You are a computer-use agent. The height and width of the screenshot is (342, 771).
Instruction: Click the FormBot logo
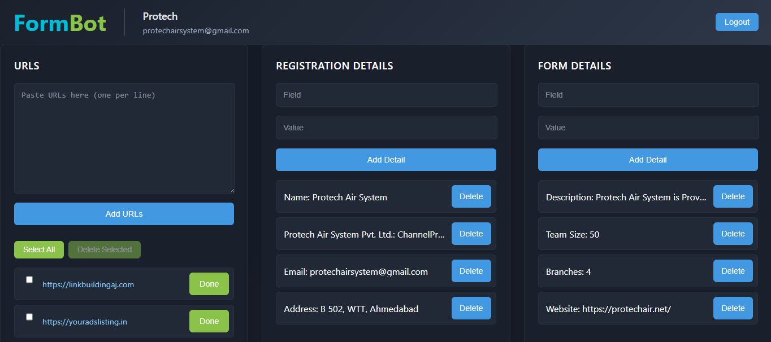60,23
